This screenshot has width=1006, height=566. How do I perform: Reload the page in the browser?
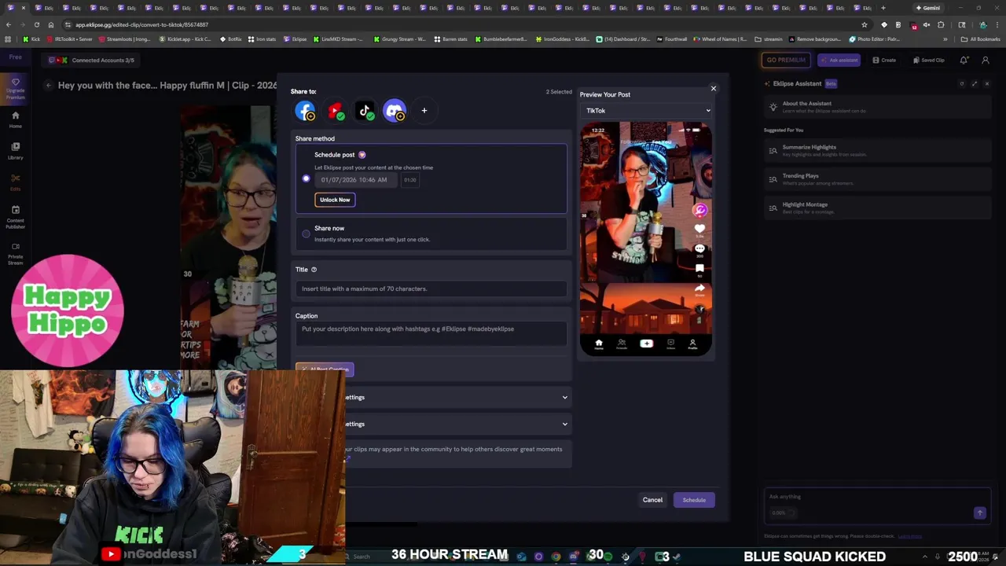37,24
